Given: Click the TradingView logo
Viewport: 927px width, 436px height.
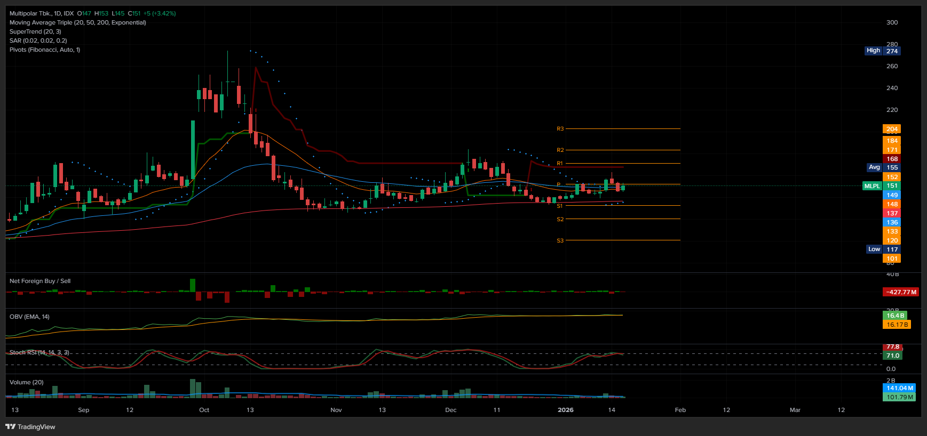Looking at the screenshot, I should (x=30, y=426).
